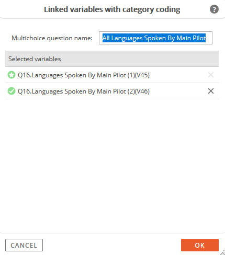Confirm the dialog with the OK button
Image resolution: width=225 pixels, height=255 pixels.
click(x=200, y=245)
